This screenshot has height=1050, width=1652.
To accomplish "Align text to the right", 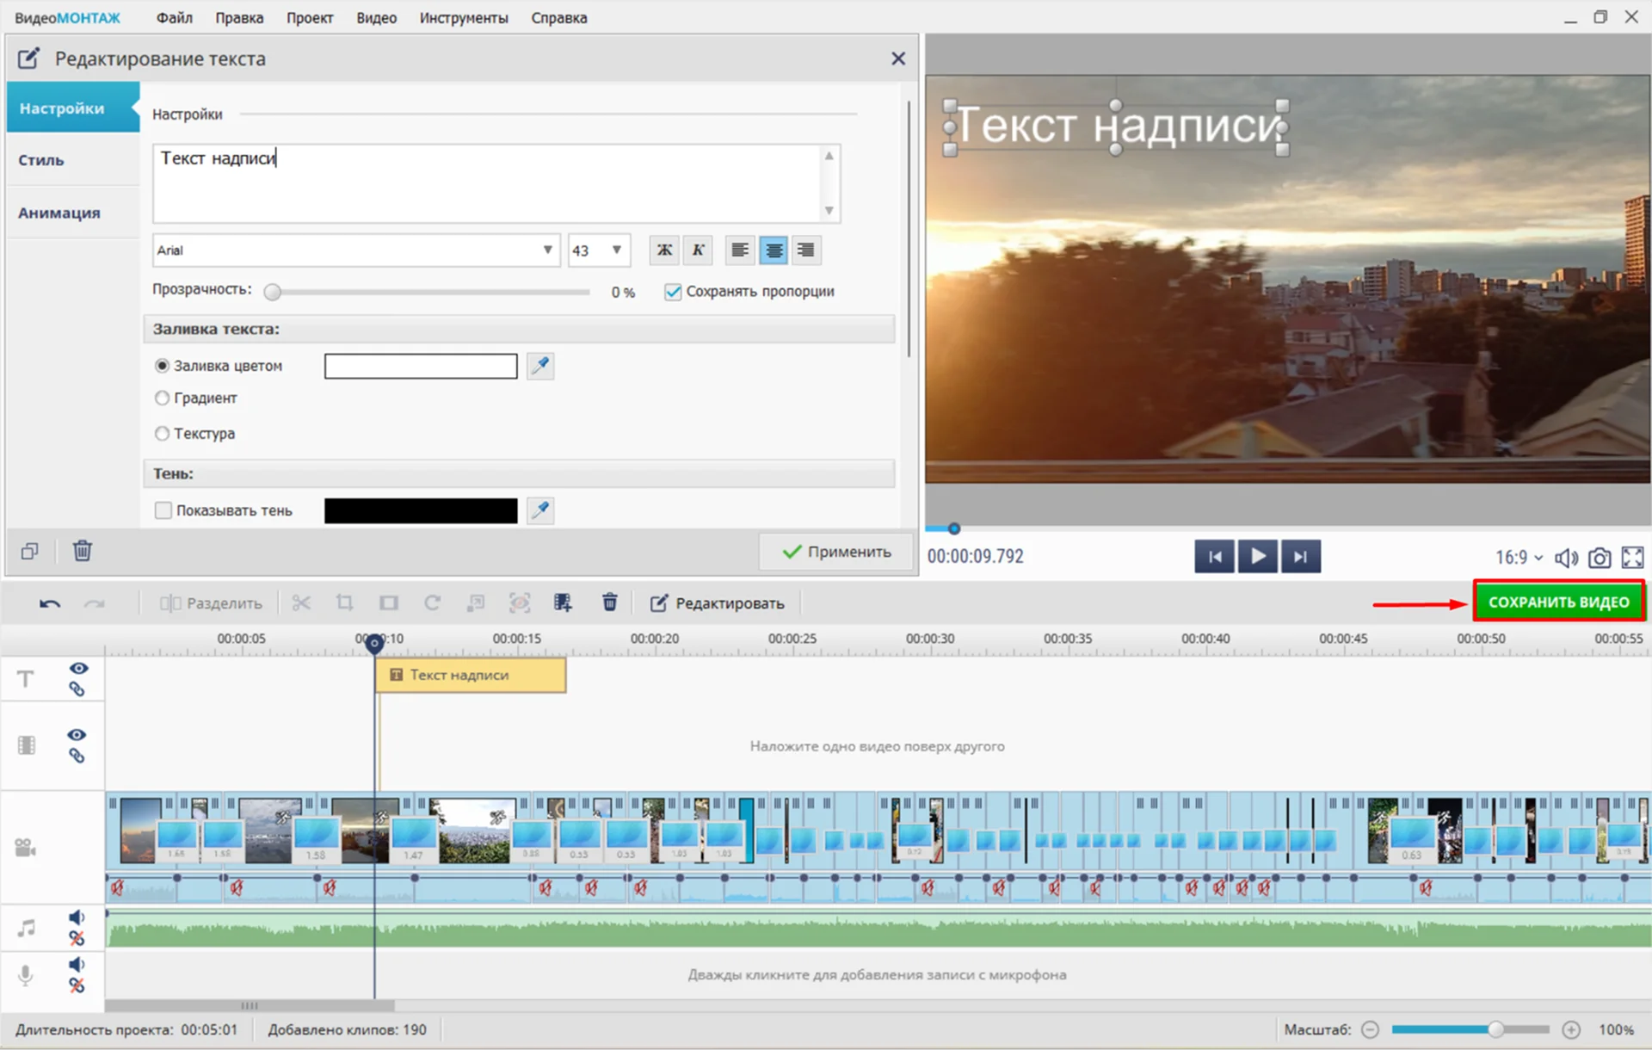I will [x=806, y=250].
